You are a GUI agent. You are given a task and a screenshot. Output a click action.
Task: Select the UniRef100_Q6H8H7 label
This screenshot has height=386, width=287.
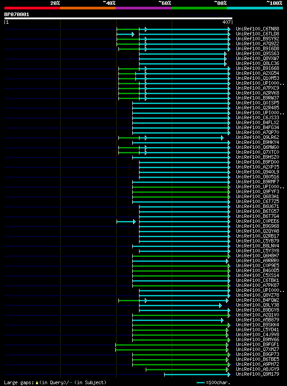pyautogui.click(x=257, y=256)
